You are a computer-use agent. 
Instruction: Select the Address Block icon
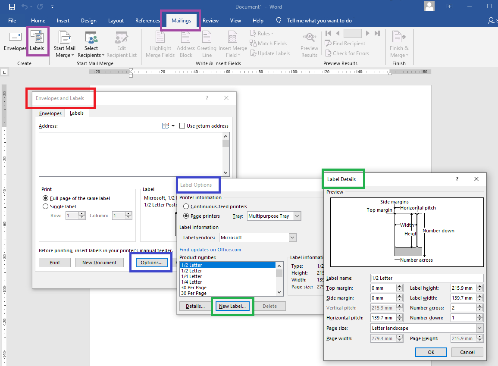click(x=186, y=43)
